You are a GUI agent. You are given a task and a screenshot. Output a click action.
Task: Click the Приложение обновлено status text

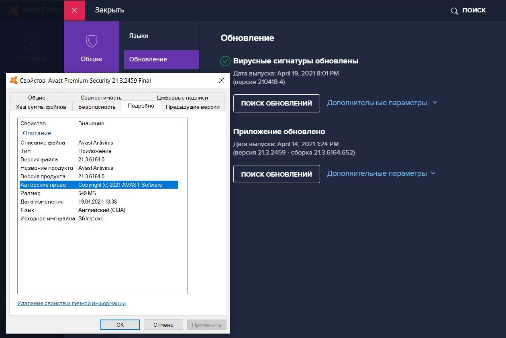(279, 132)
